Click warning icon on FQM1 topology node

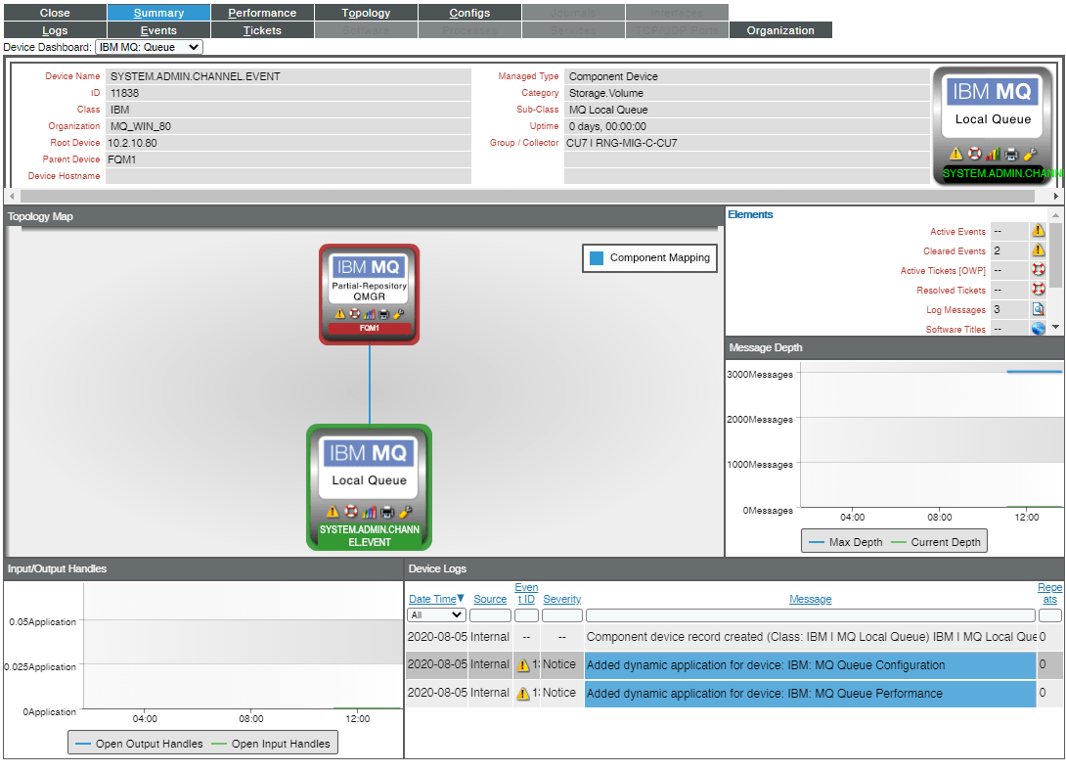tap(340, 313)
